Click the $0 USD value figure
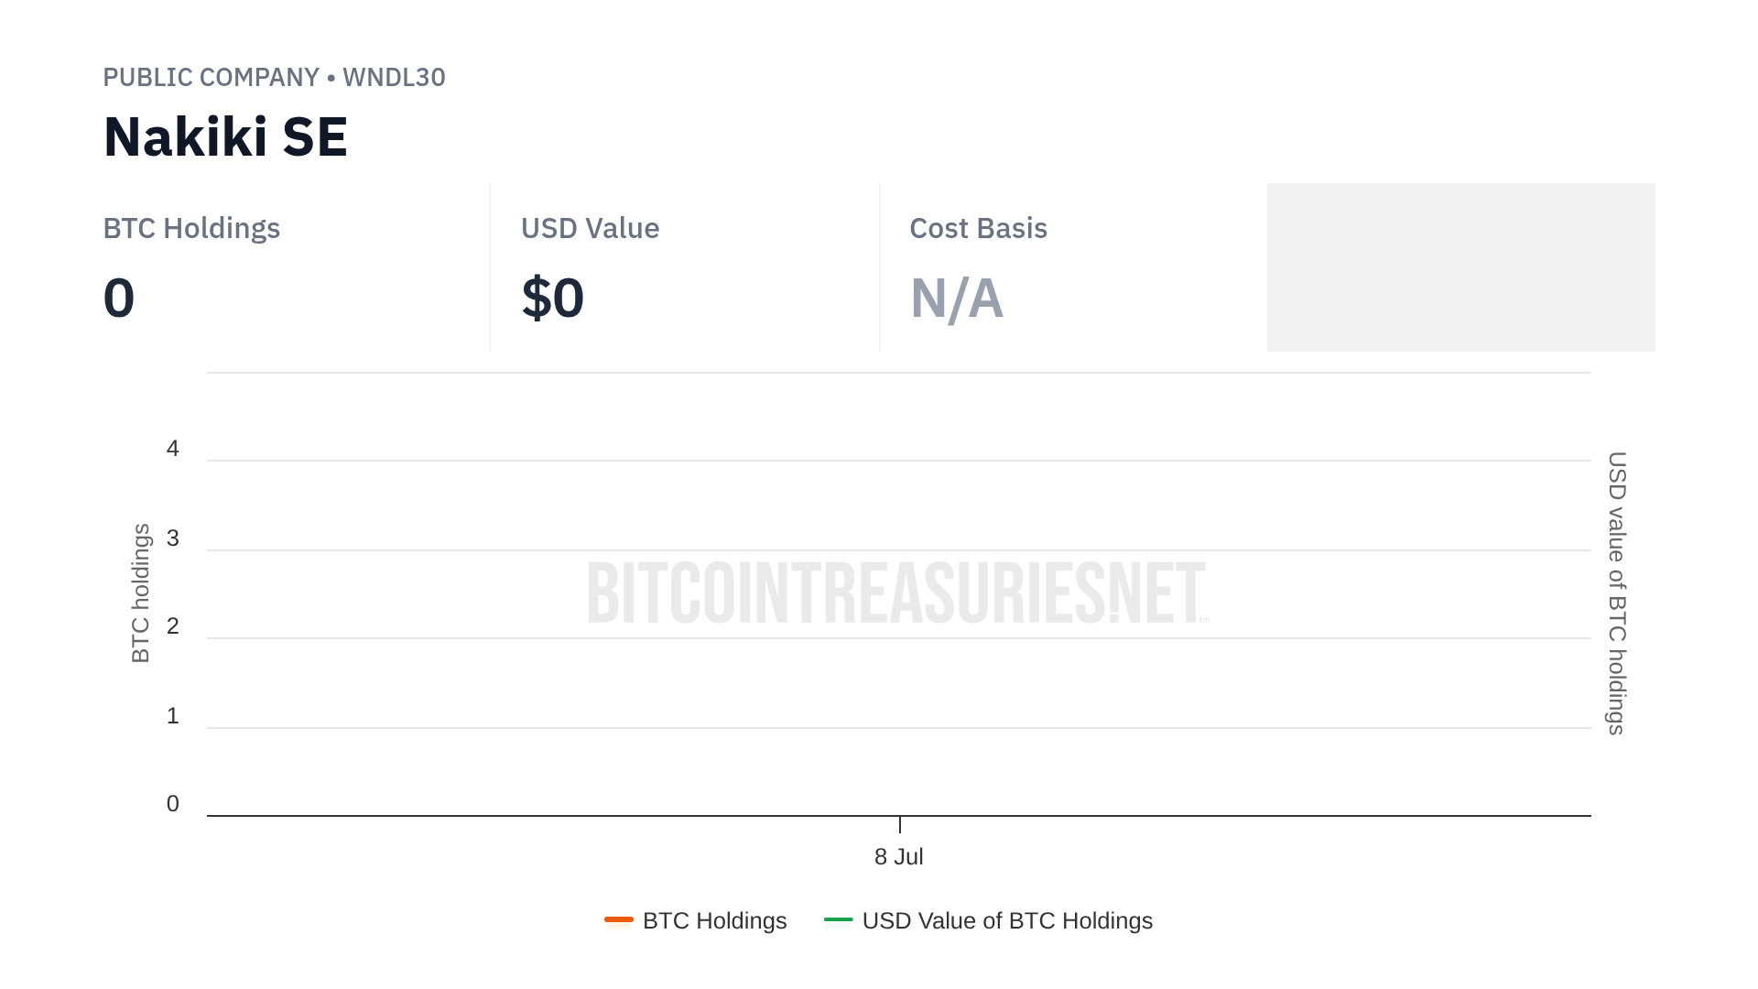Screen dimensions: 1758x989 tap(552, 299)
